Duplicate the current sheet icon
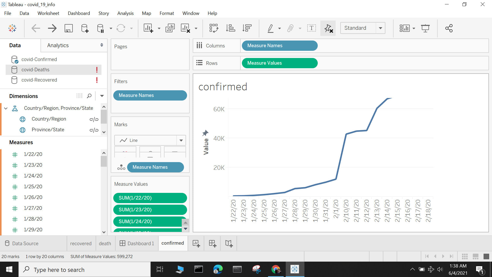Image resolution: width=492 pixels, height=277 pixels. point(170,28)
